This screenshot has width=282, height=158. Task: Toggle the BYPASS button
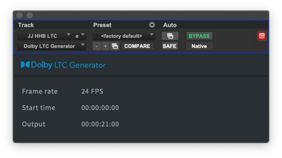(199, 36)
